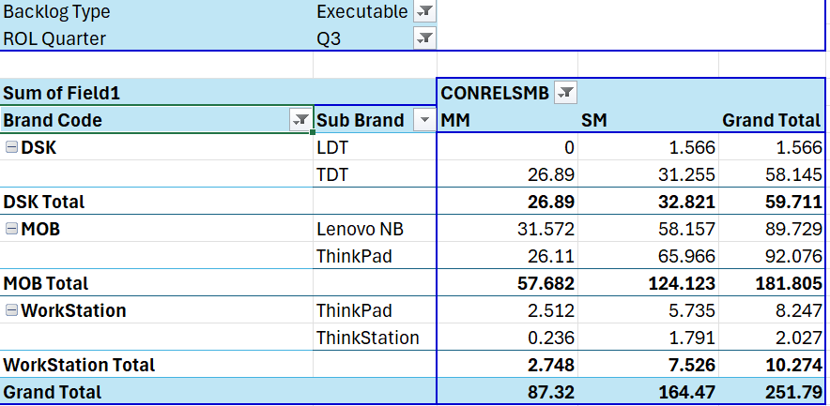
Task: Click the Grand Total row label
Action: (53, 392)
